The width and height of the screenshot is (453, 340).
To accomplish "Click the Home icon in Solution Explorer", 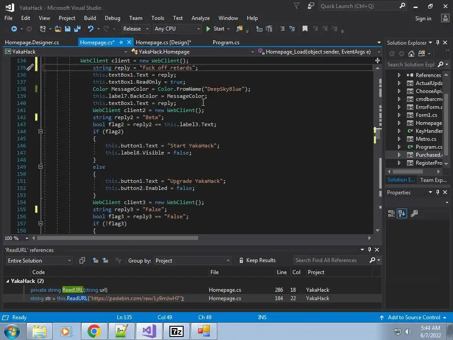I will 411,54.
